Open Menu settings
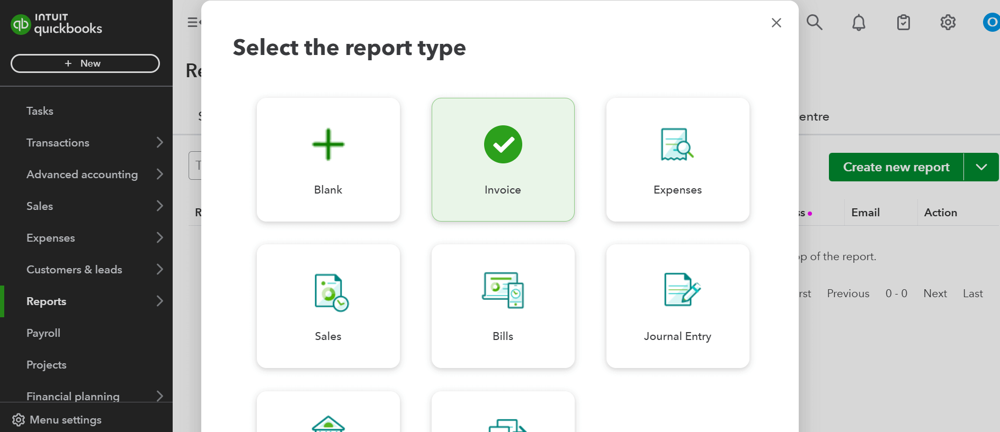 (57, 420)
